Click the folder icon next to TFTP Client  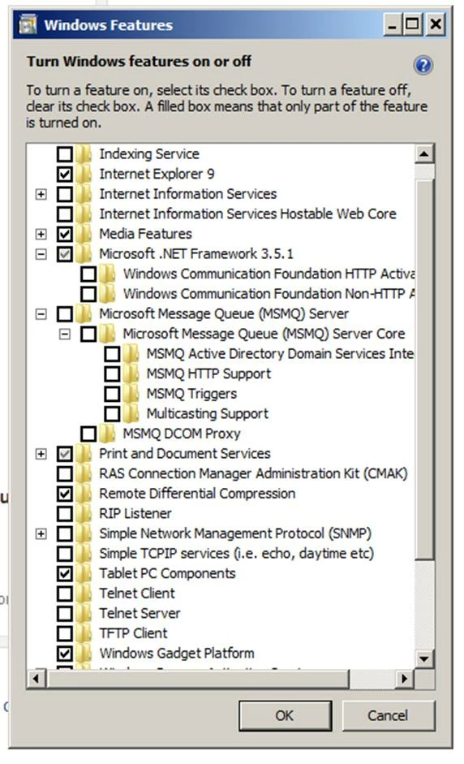pyautogui.click(x=84, y=633)
